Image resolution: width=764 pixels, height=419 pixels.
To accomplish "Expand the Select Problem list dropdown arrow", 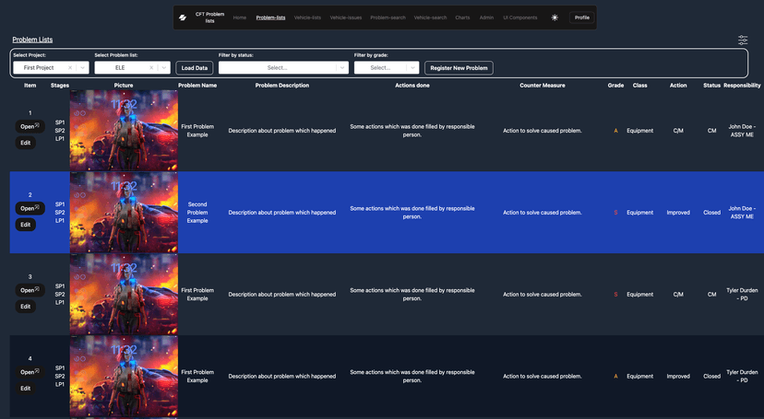I will click(x=164, y=67).
